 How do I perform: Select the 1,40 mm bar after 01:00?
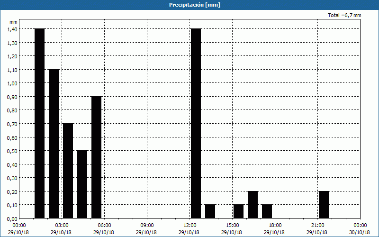pos(40,123)
